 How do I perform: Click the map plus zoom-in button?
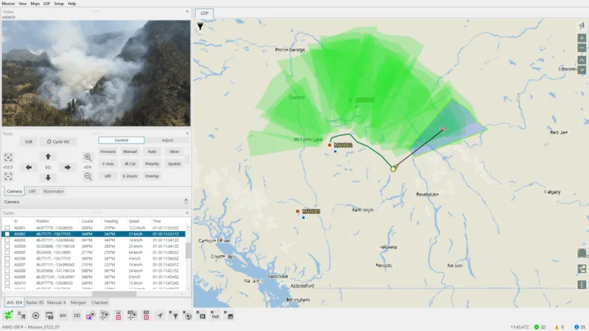pyautogui.click(x=582, y=38)
